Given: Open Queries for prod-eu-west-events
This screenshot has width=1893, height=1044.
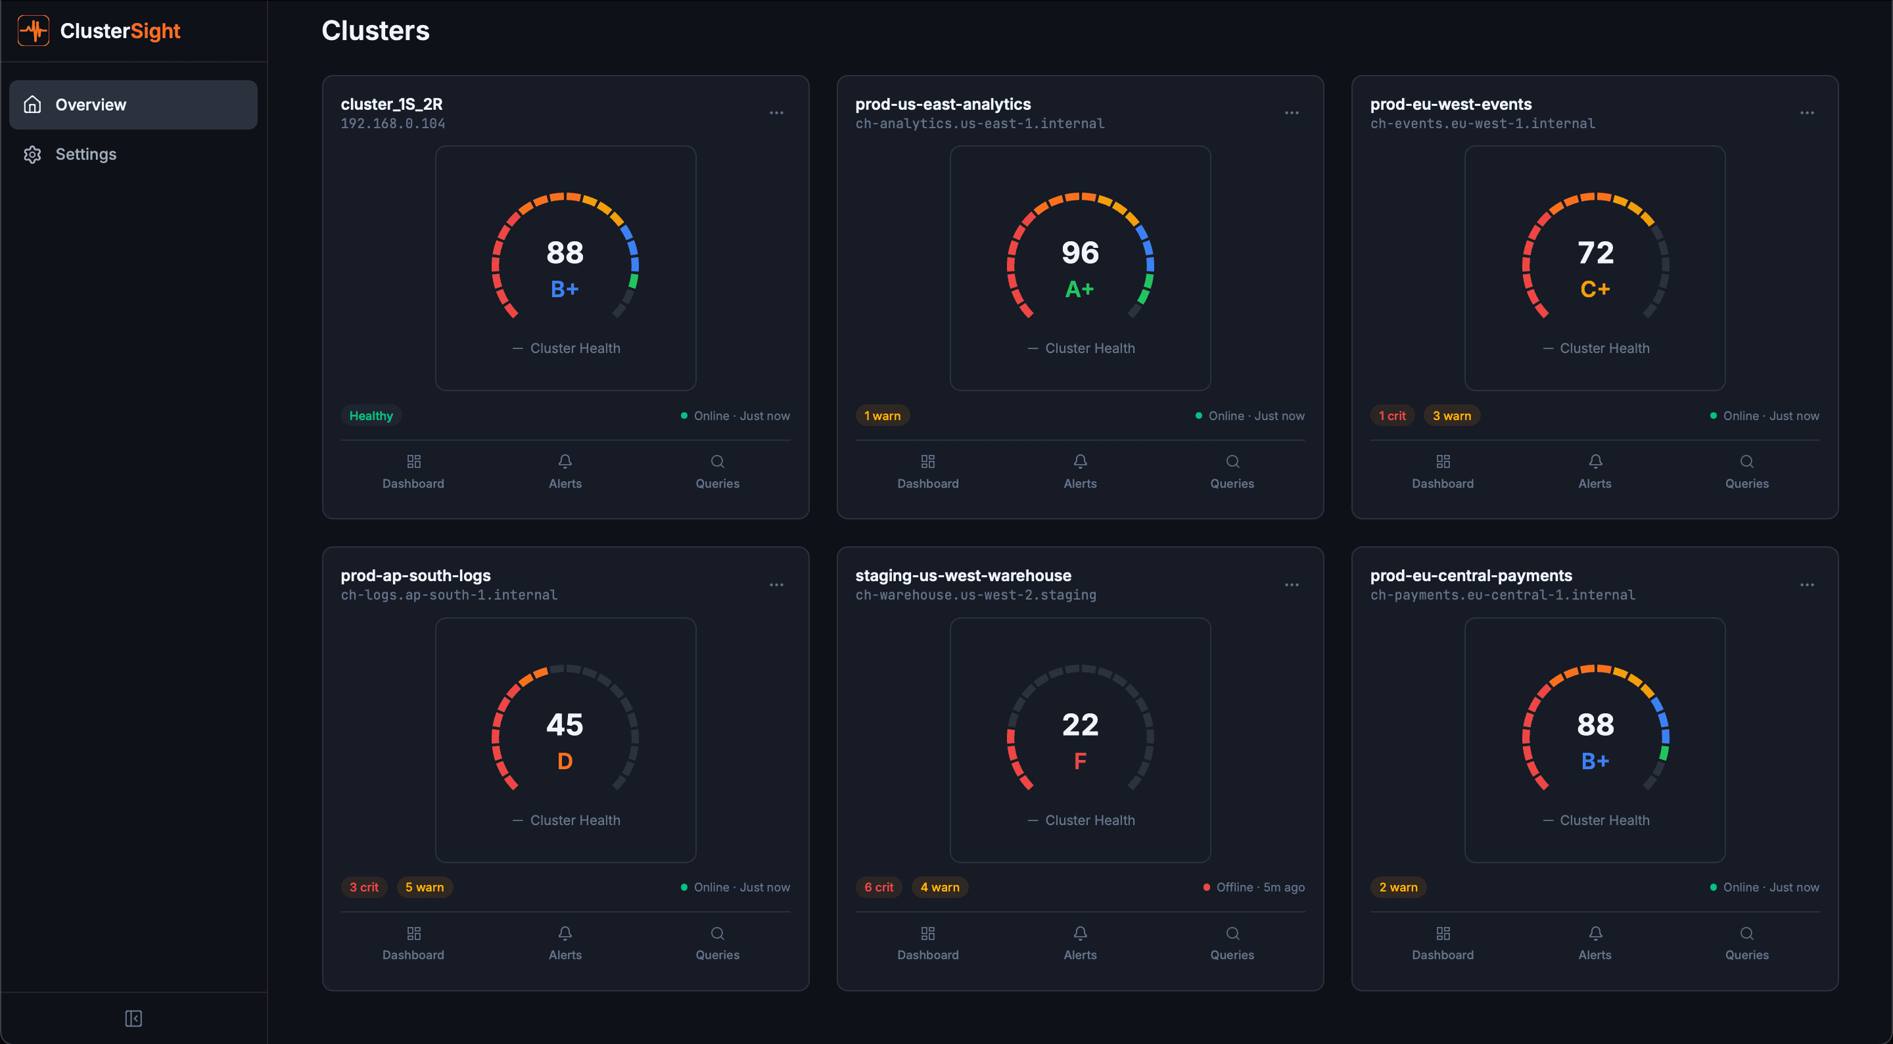Looking at the screenshot, I should [1748, 471].
